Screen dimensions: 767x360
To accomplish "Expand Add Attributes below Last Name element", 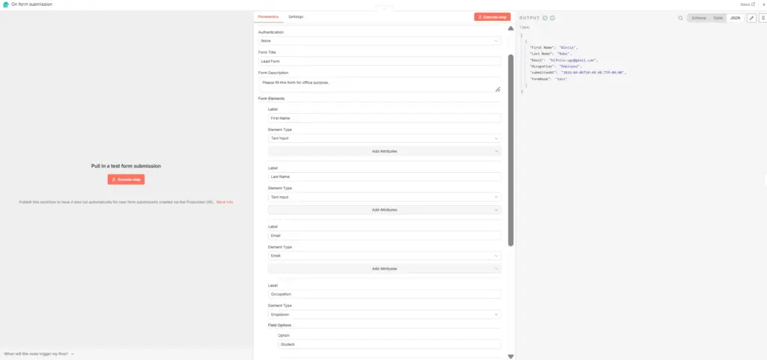I will coord(384,210).
